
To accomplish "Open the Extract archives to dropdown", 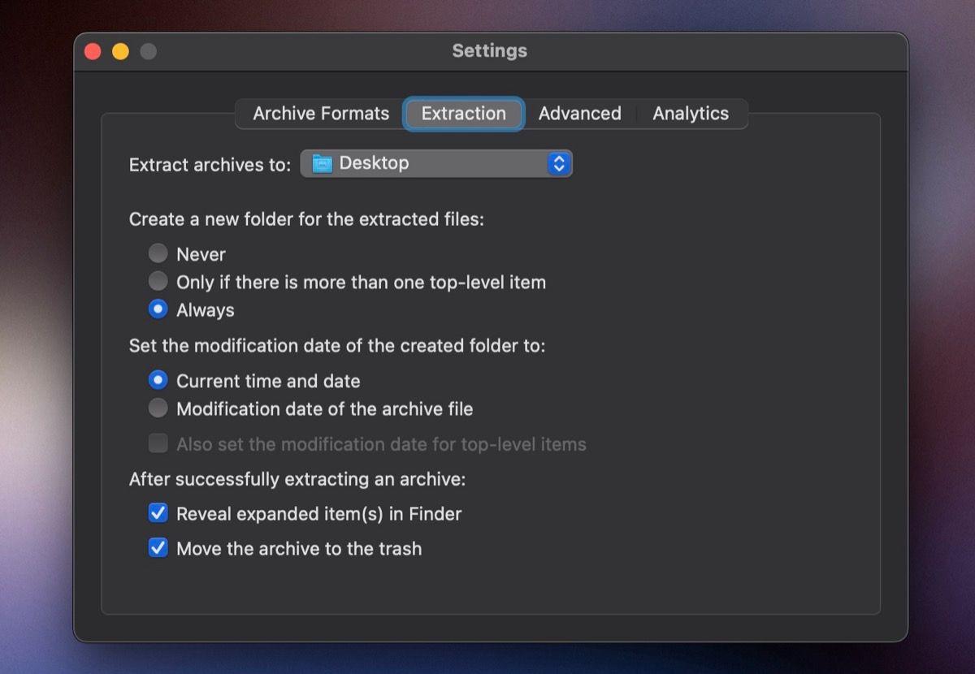I will coord(436,163).
